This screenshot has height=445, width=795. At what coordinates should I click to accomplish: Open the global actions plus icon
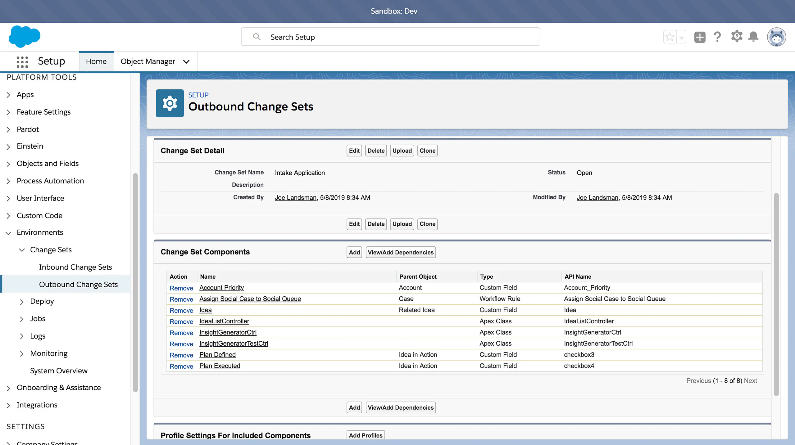[700, 37]
